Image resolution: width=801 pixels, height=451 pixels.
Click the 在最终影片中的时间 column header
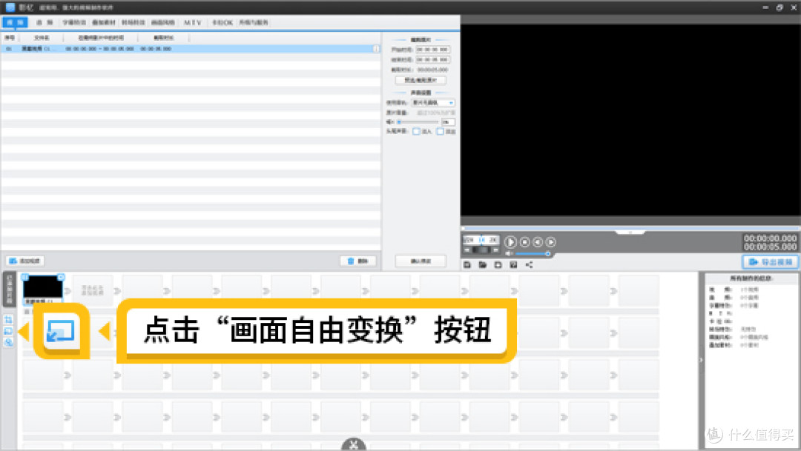(x=101, y=38)
